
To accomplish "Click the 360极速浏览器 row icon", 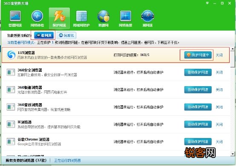I will point(11,90).
